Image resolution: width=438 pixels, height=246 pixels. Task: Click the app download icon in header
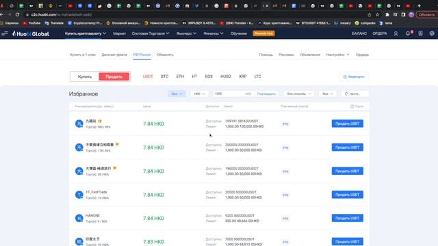(x=420, y=33)
